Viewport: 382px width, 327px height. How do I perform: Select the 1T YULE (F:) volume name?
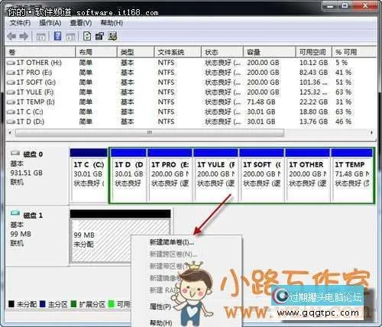[x=35, y=92]
